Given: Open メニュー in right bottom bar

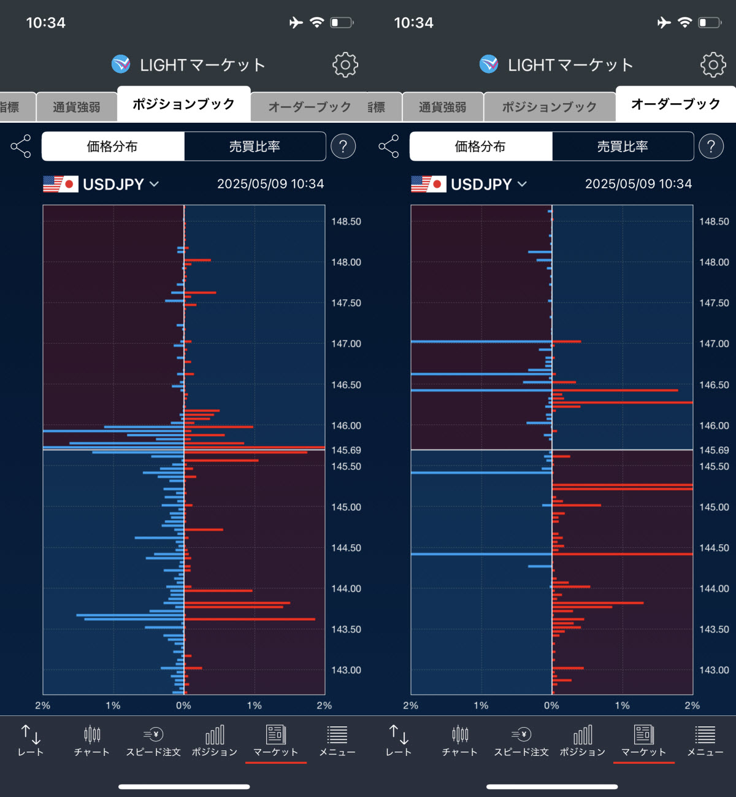Looking at the screenshot, I should pos(705,741).
